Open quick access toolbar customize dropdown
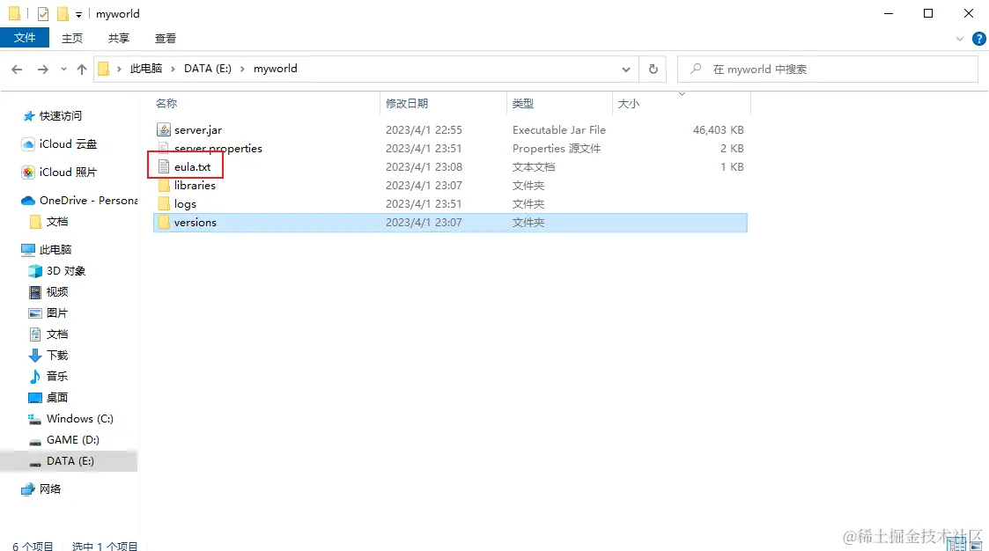The image size is (989, 551). pyautogui.click(x=78, y=14)
